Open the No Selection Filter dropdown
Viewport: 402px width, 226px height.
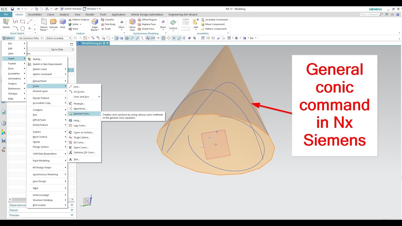point(31,38)
